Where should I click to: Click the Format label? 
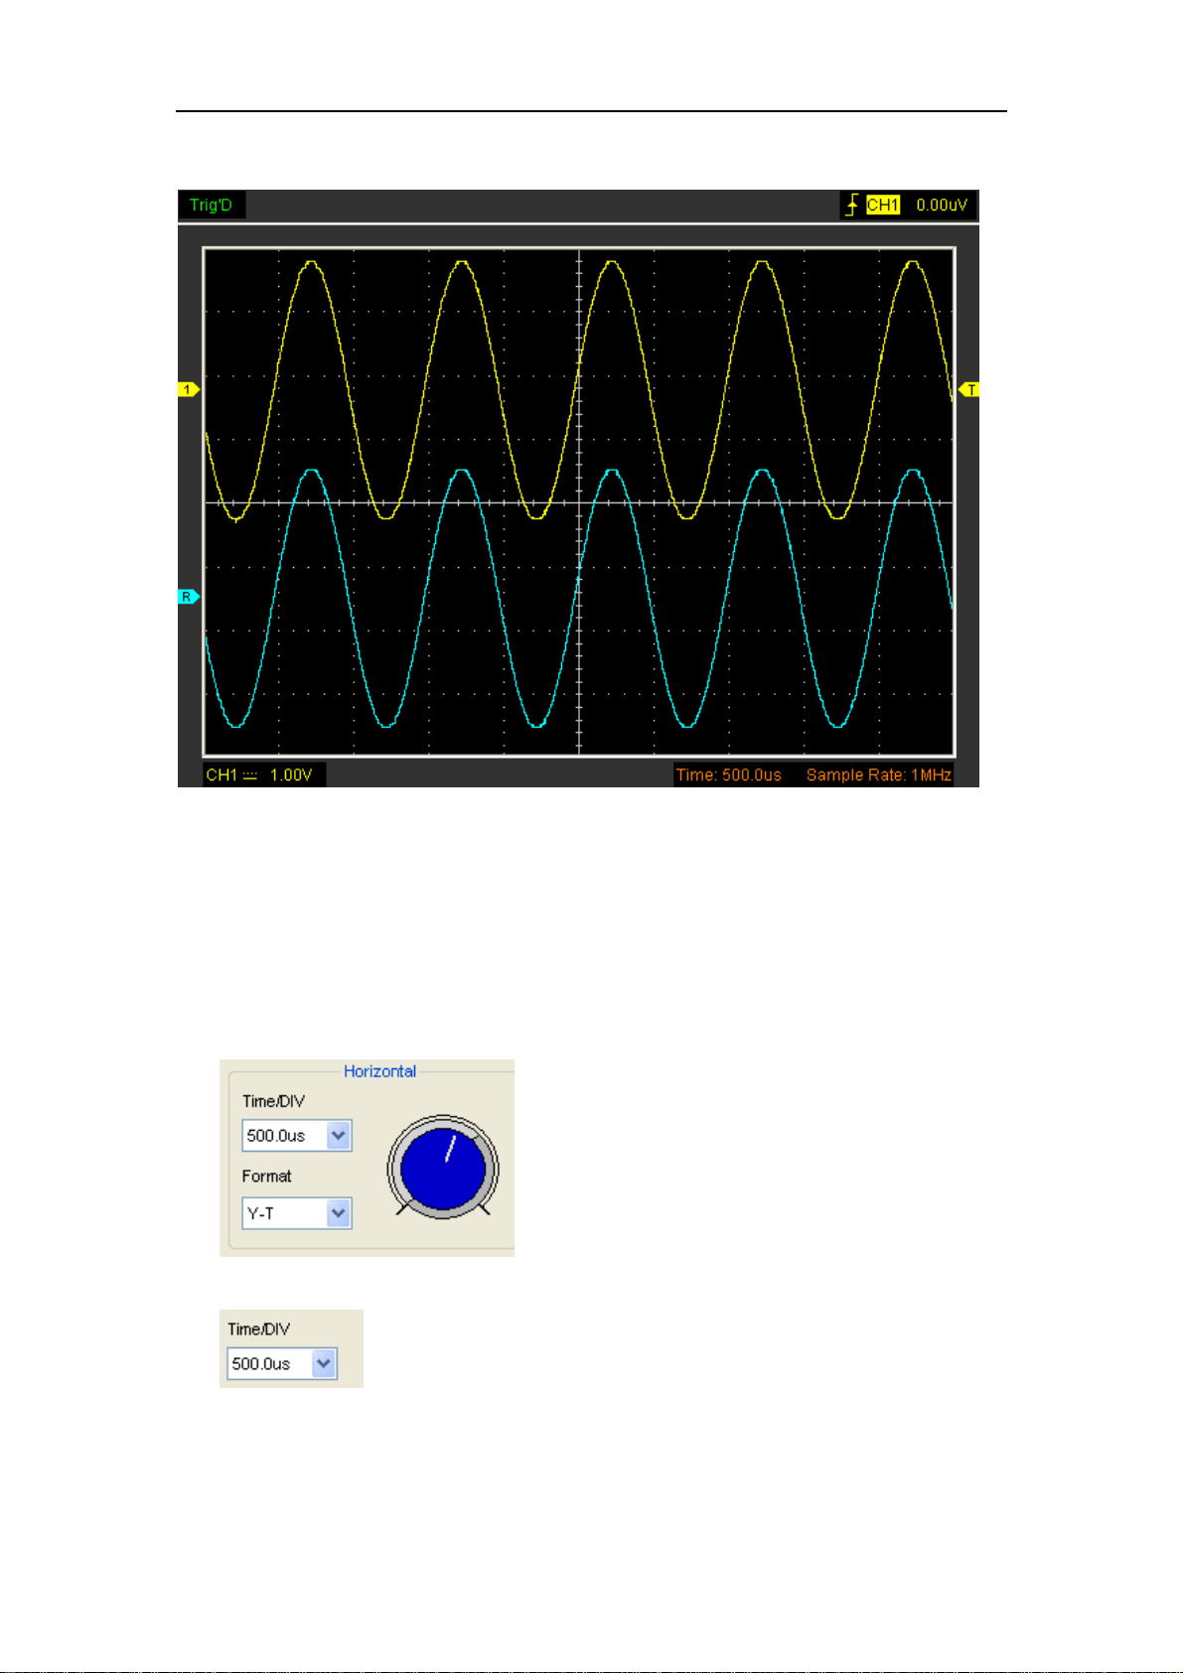point(267,1177)
